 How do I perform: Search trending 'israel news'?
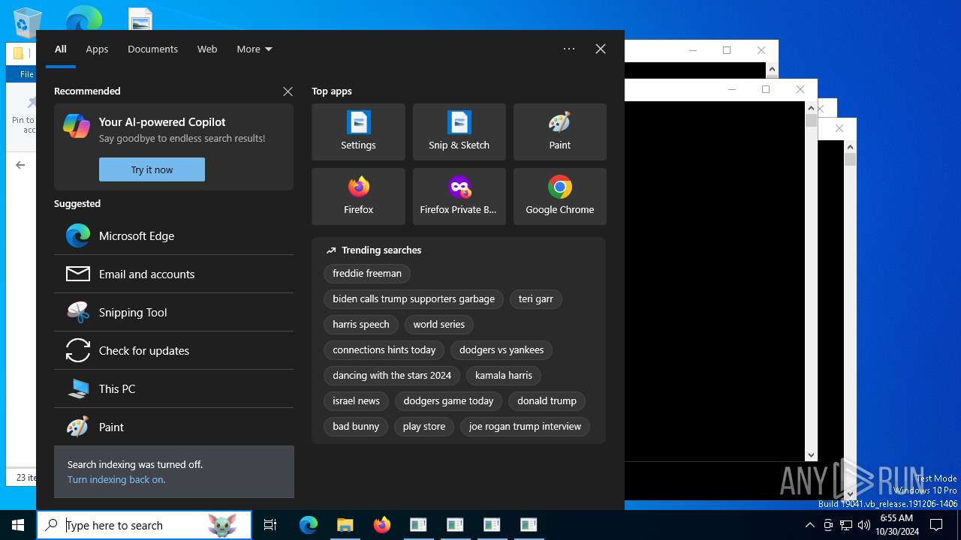point(356,400)
